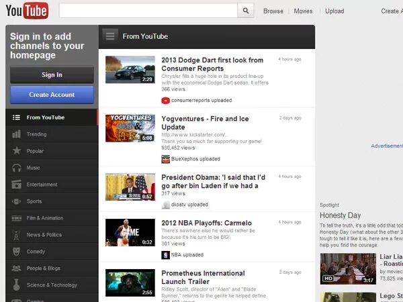Focus the YouTube search box
Viewport: 403px width, 302px height.
point(148,11)
